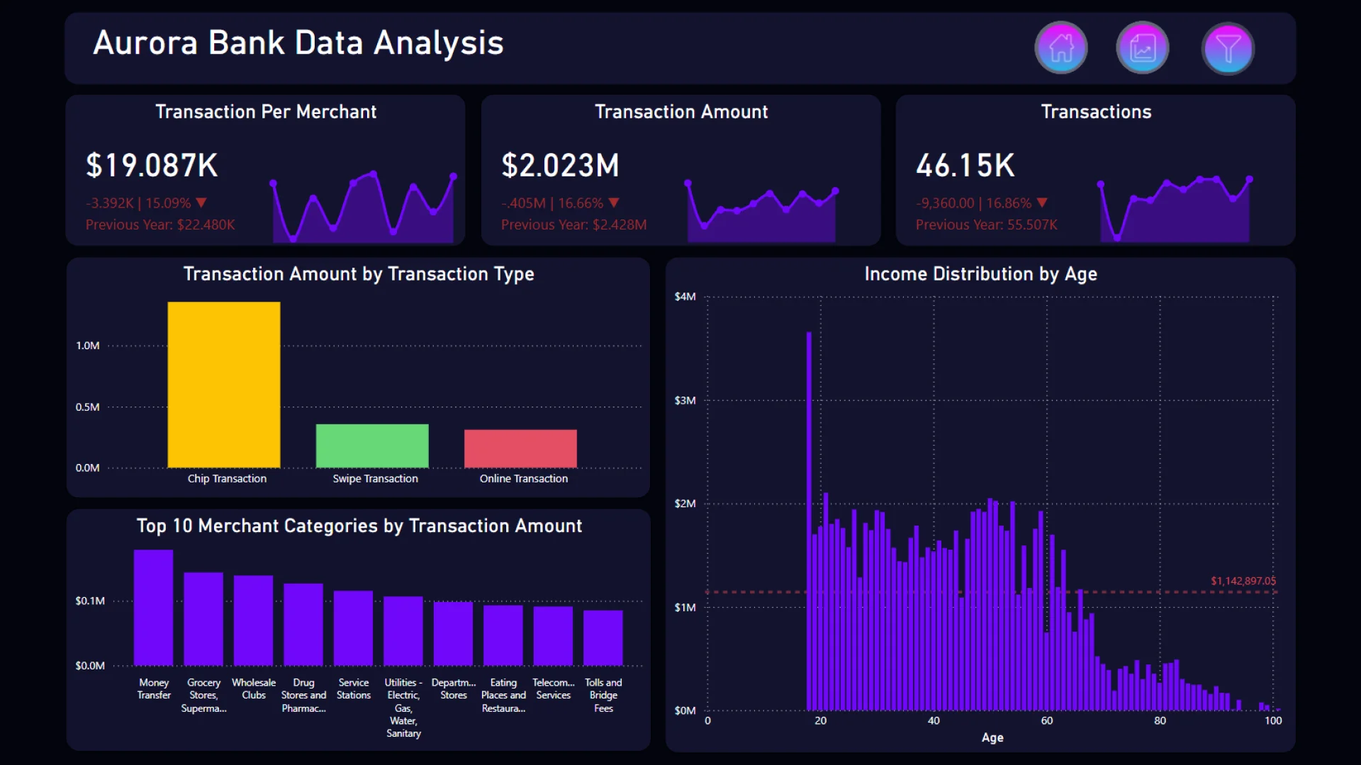Click the tallest bar in Income Distribution chart
1361x765 pixels.
pyautogui.click(x=809, y=521)
